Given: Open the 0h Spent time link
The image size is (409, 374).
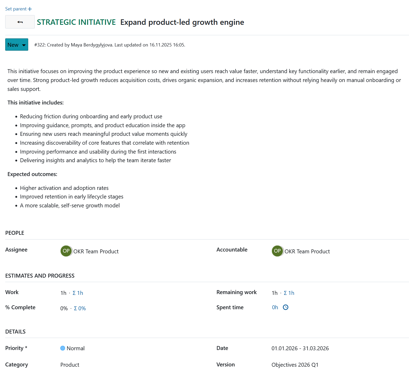Looking at the screenshot, I should (x=275, y=307).
